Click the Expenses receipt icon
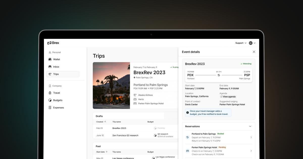This screenshot has width=303, height=159. tap(50, 108)
